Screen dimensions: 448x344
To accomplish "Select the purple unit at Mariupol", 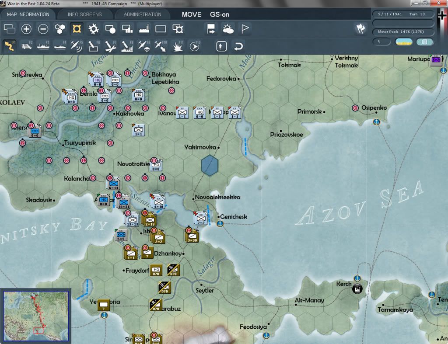I will pyautogui.click(x=436, y=60).
